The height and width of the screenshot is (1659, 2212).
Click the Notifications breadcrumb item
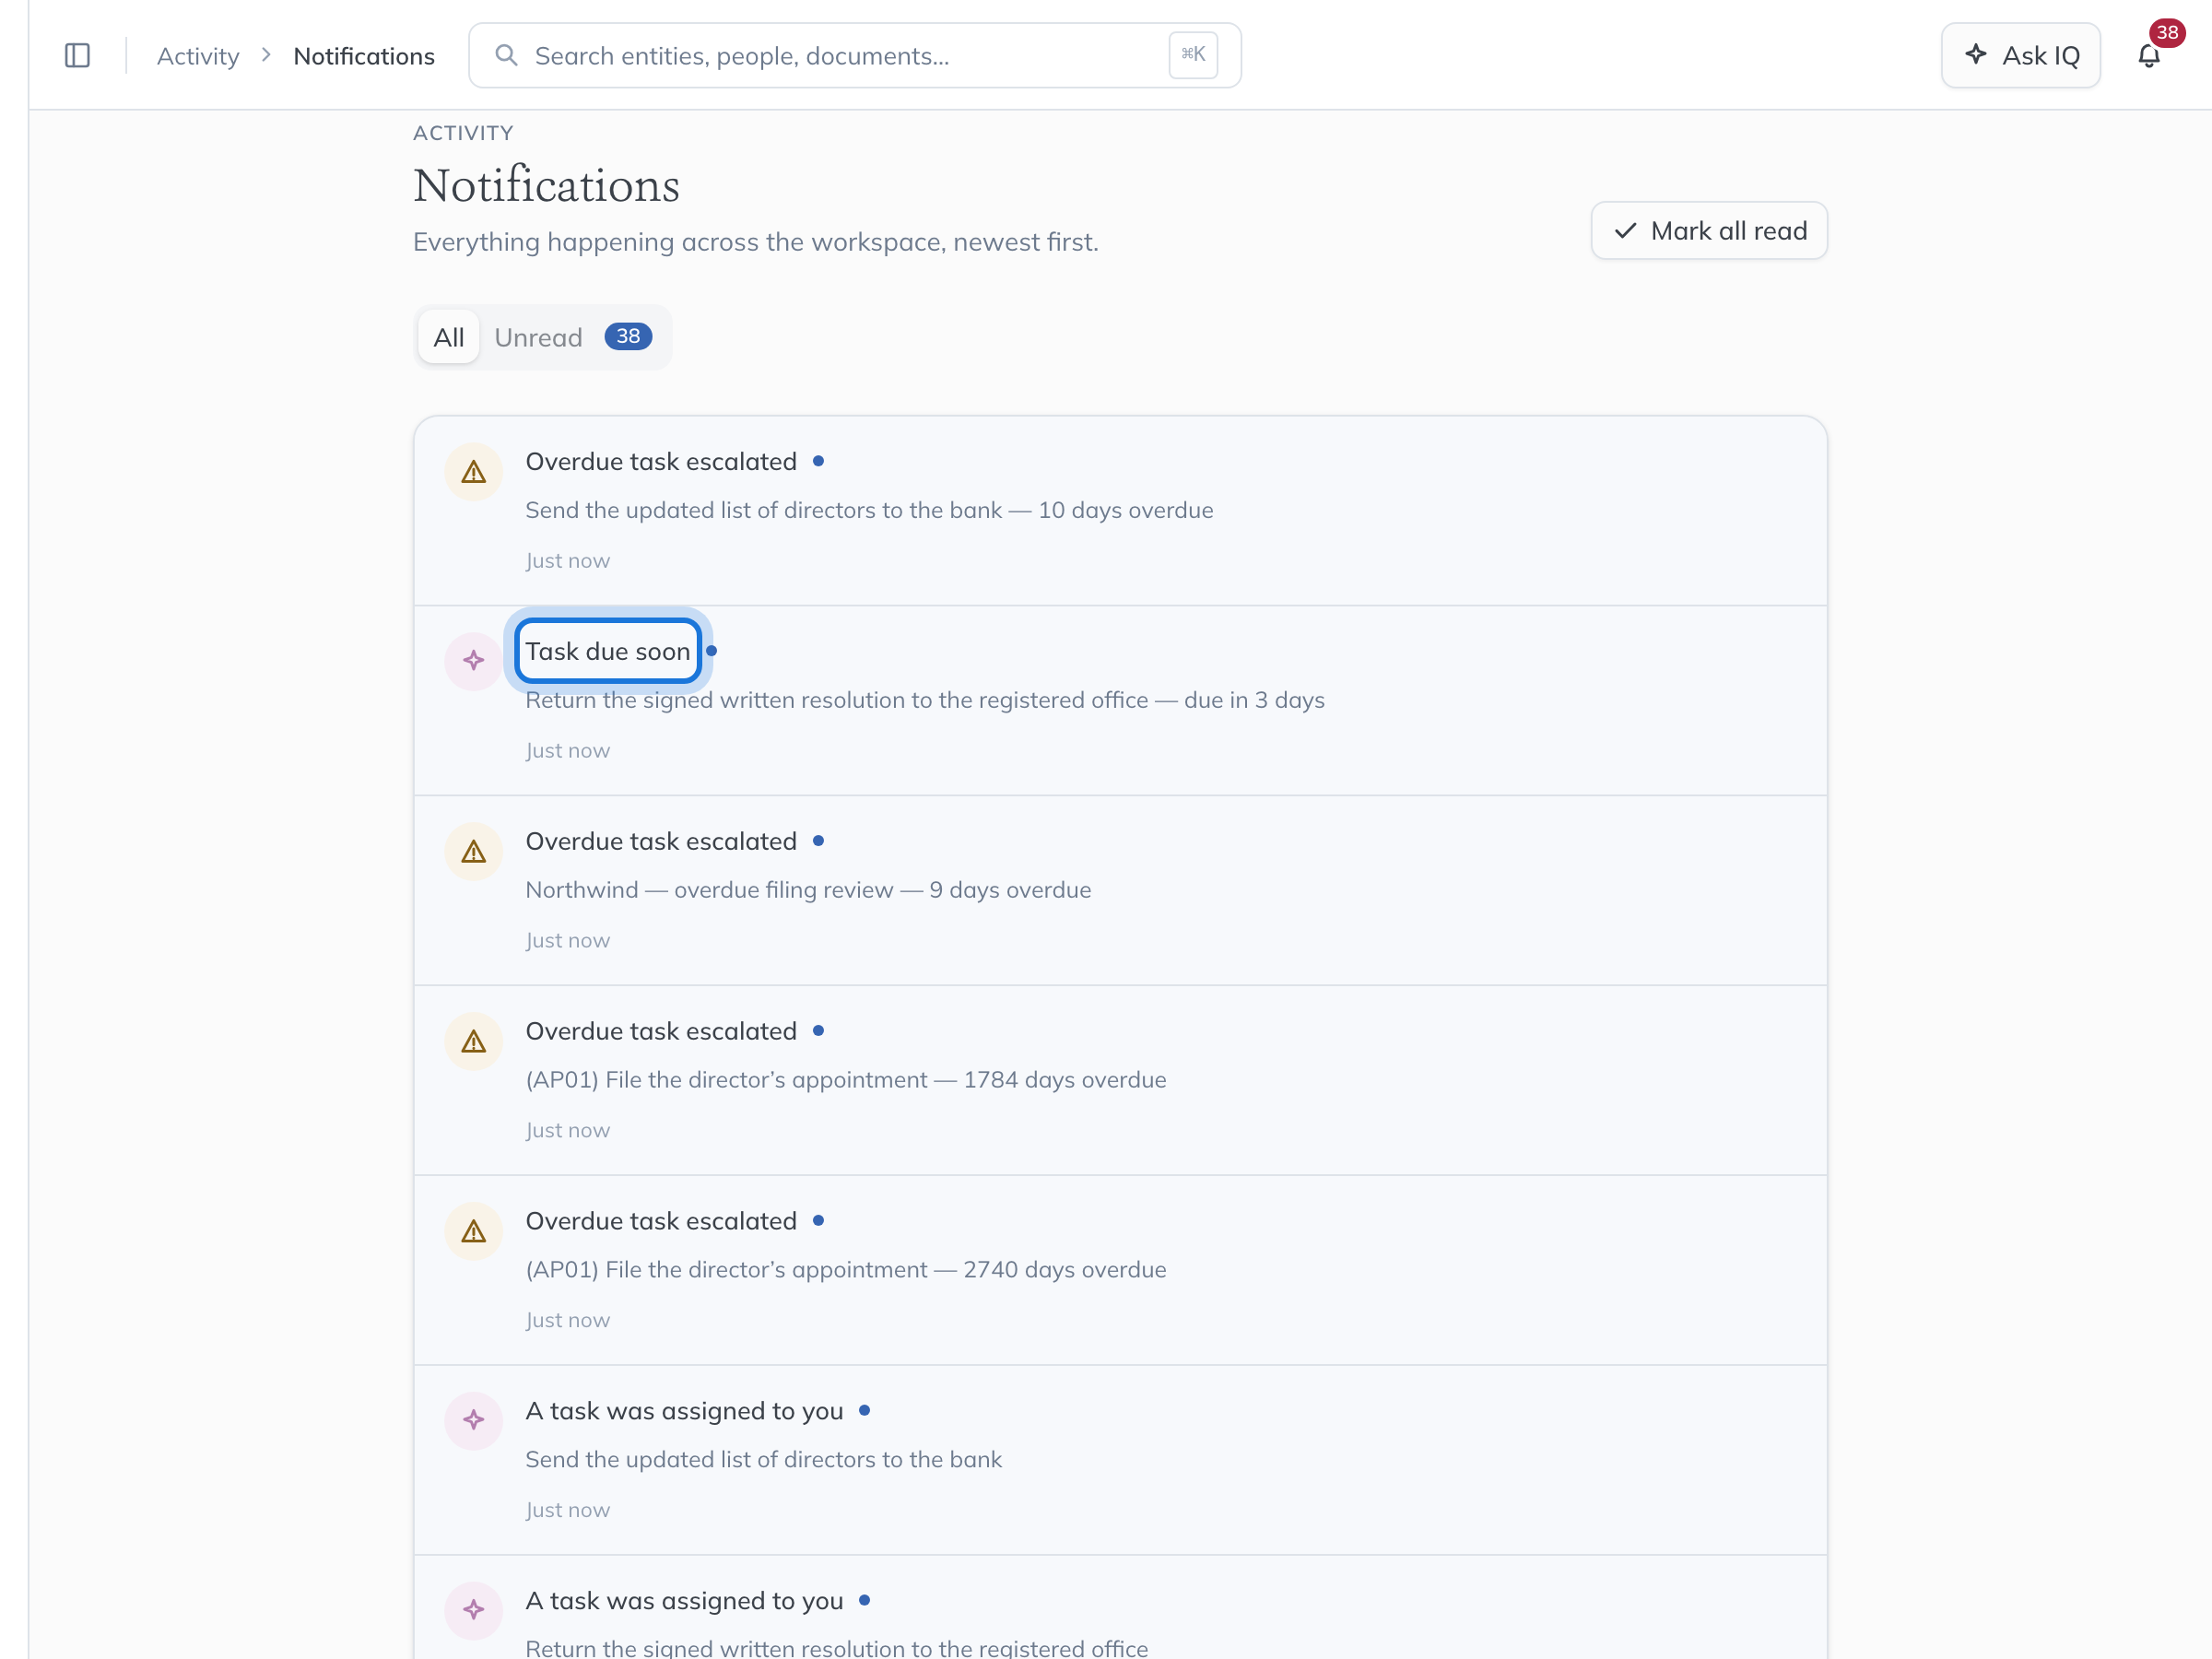364,56
